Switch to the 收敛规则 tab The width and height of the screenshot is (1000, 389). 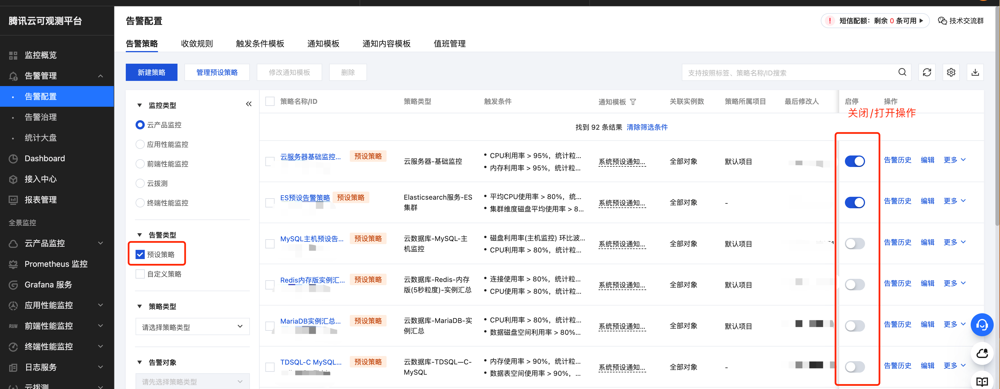pos(197,43)
